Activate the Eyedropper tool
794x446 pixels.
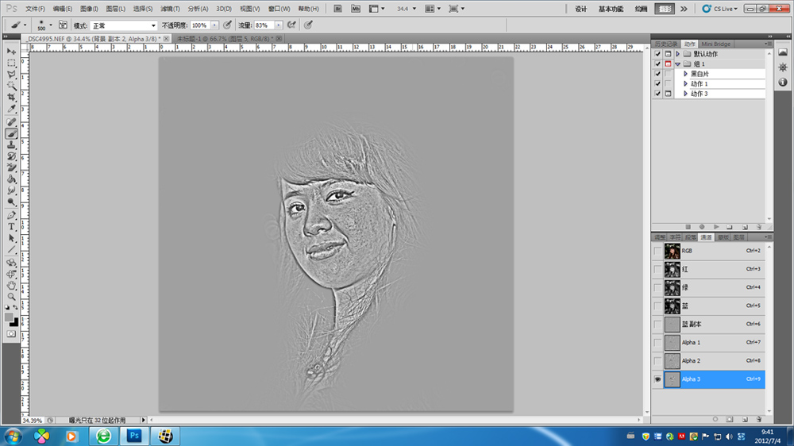(x=12, y=109)
